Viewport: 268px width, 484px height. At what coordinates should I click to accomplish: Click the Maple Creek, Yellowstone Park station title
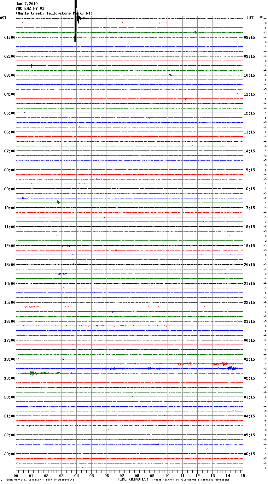click(54, 13)
